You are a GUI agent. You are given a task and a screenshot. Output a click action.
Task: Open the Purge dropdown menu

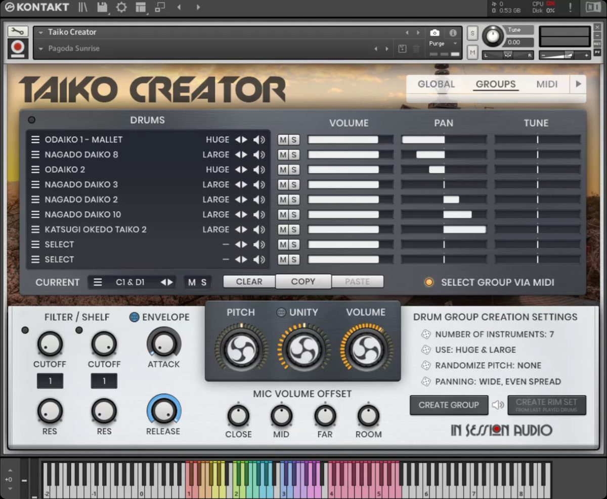coord(444,44)
